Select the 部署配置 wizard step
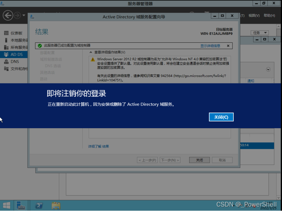 click(47, 53)
